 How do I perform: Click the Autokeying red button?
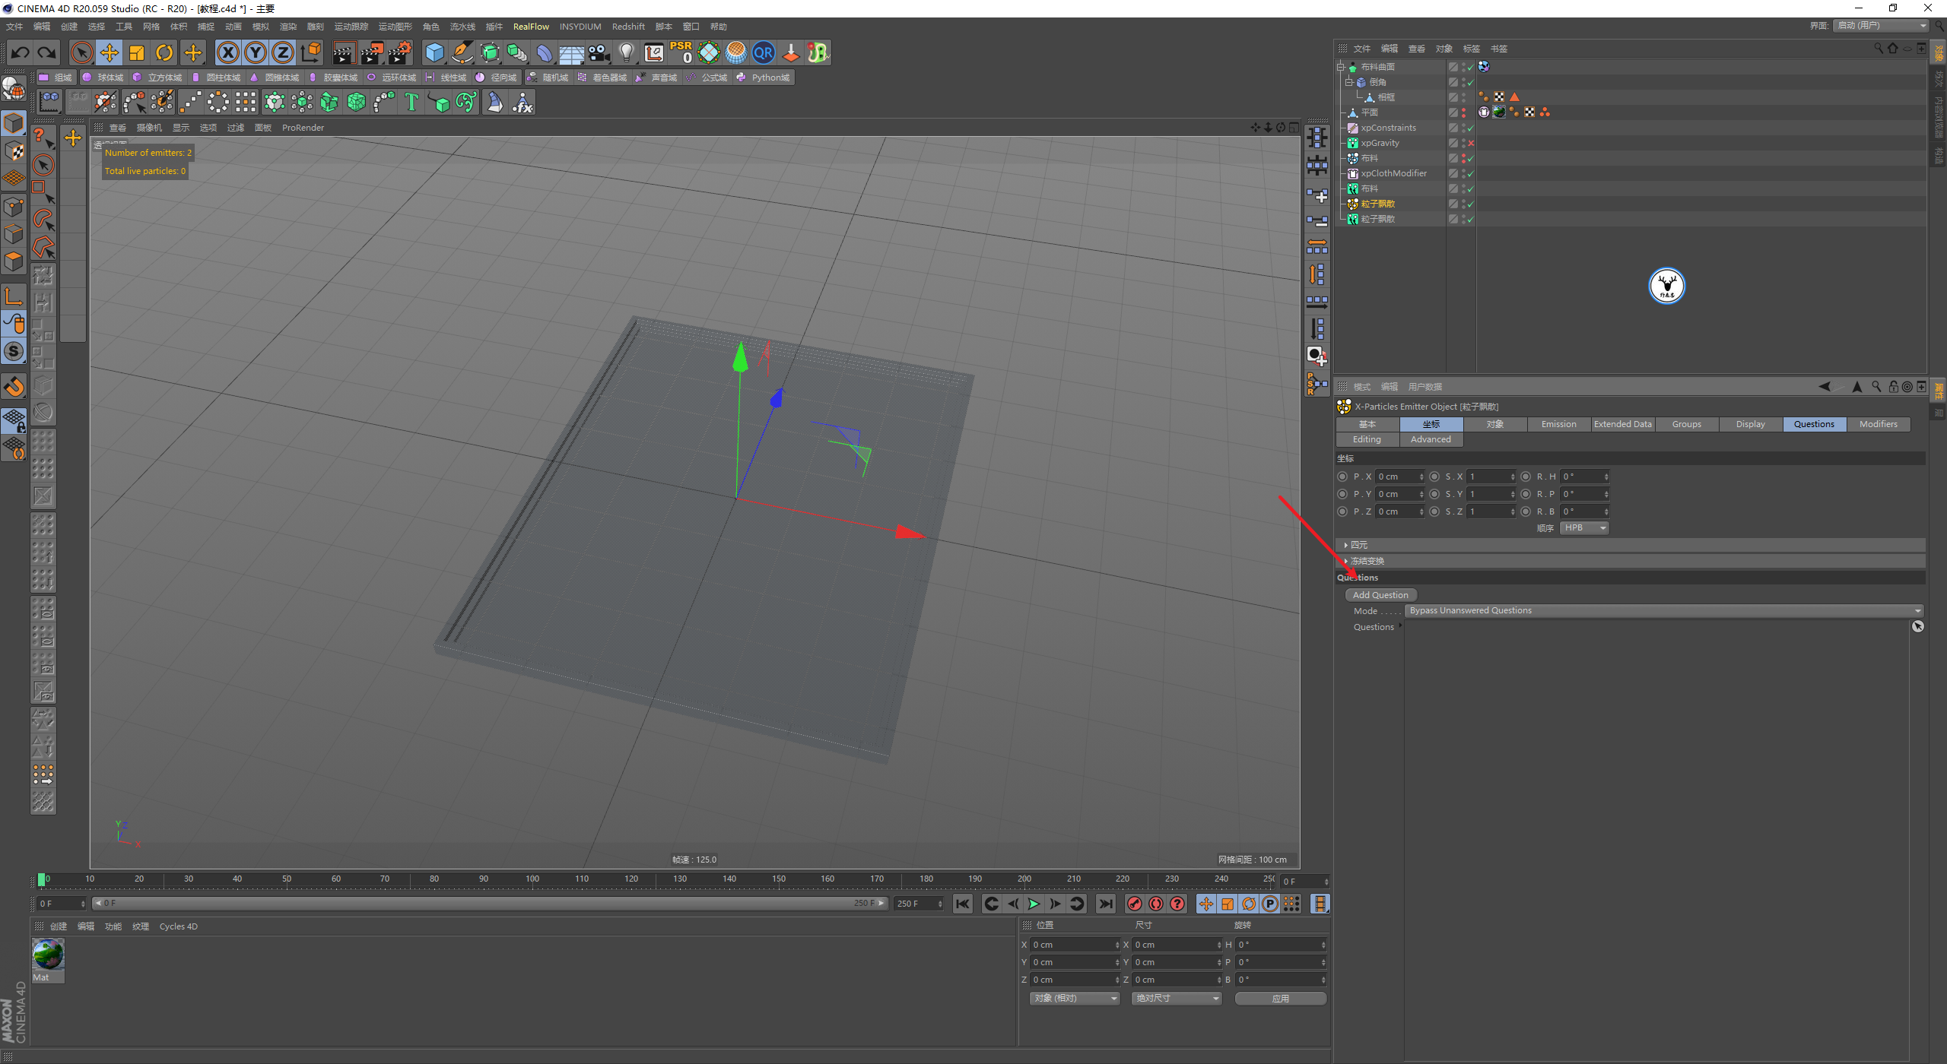(1156, 904)
